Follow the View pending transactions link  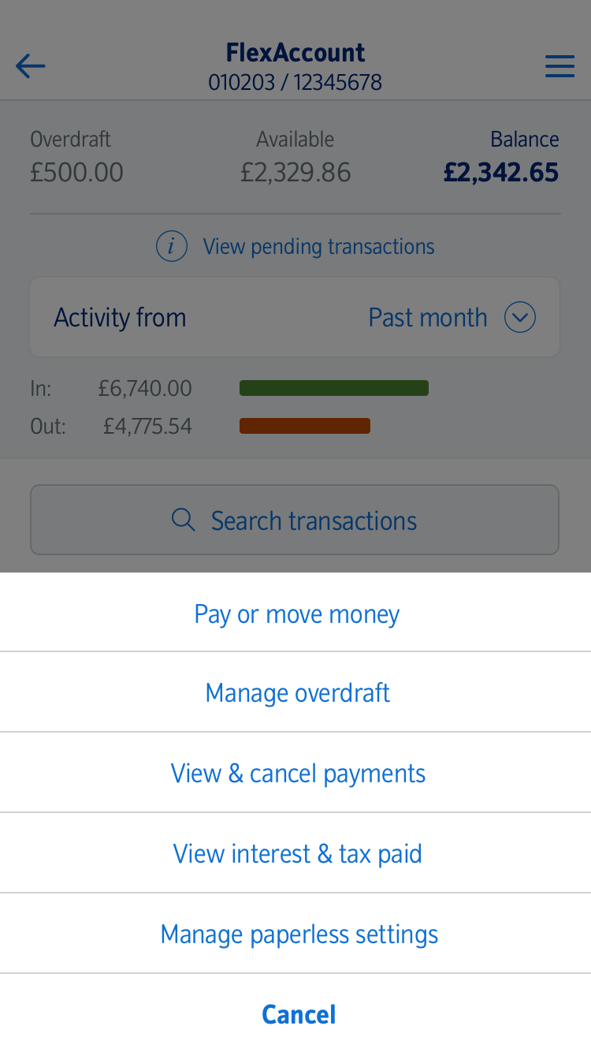[318, 247]
